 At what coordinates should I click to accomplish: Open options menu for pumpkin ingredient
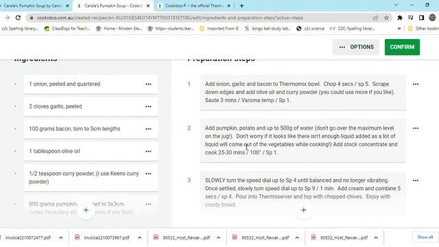click(148, 204)
